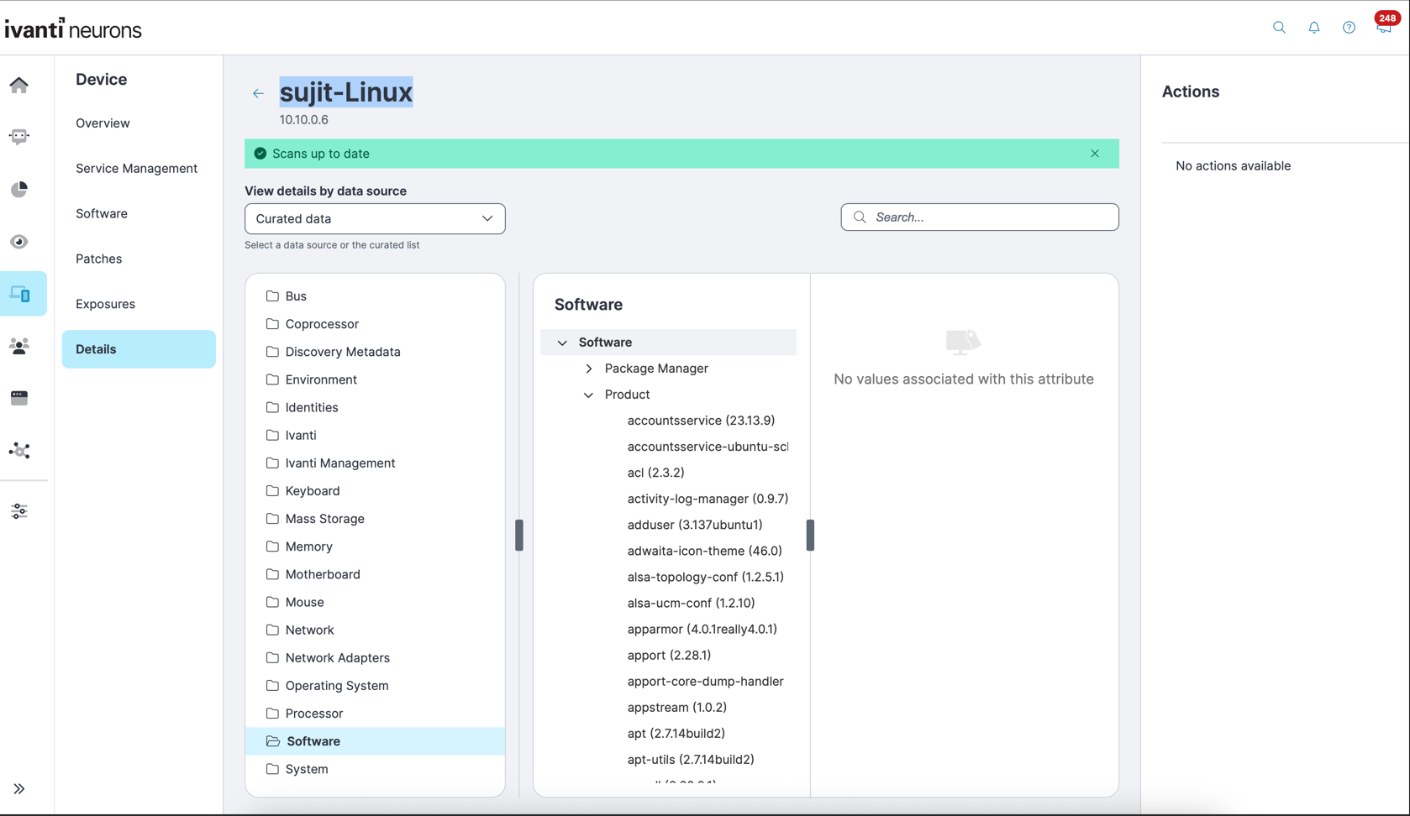Open the Home icon in sidebar
Image resolution: width=1410 pixels, height=816 pixels.
(19, 85)
